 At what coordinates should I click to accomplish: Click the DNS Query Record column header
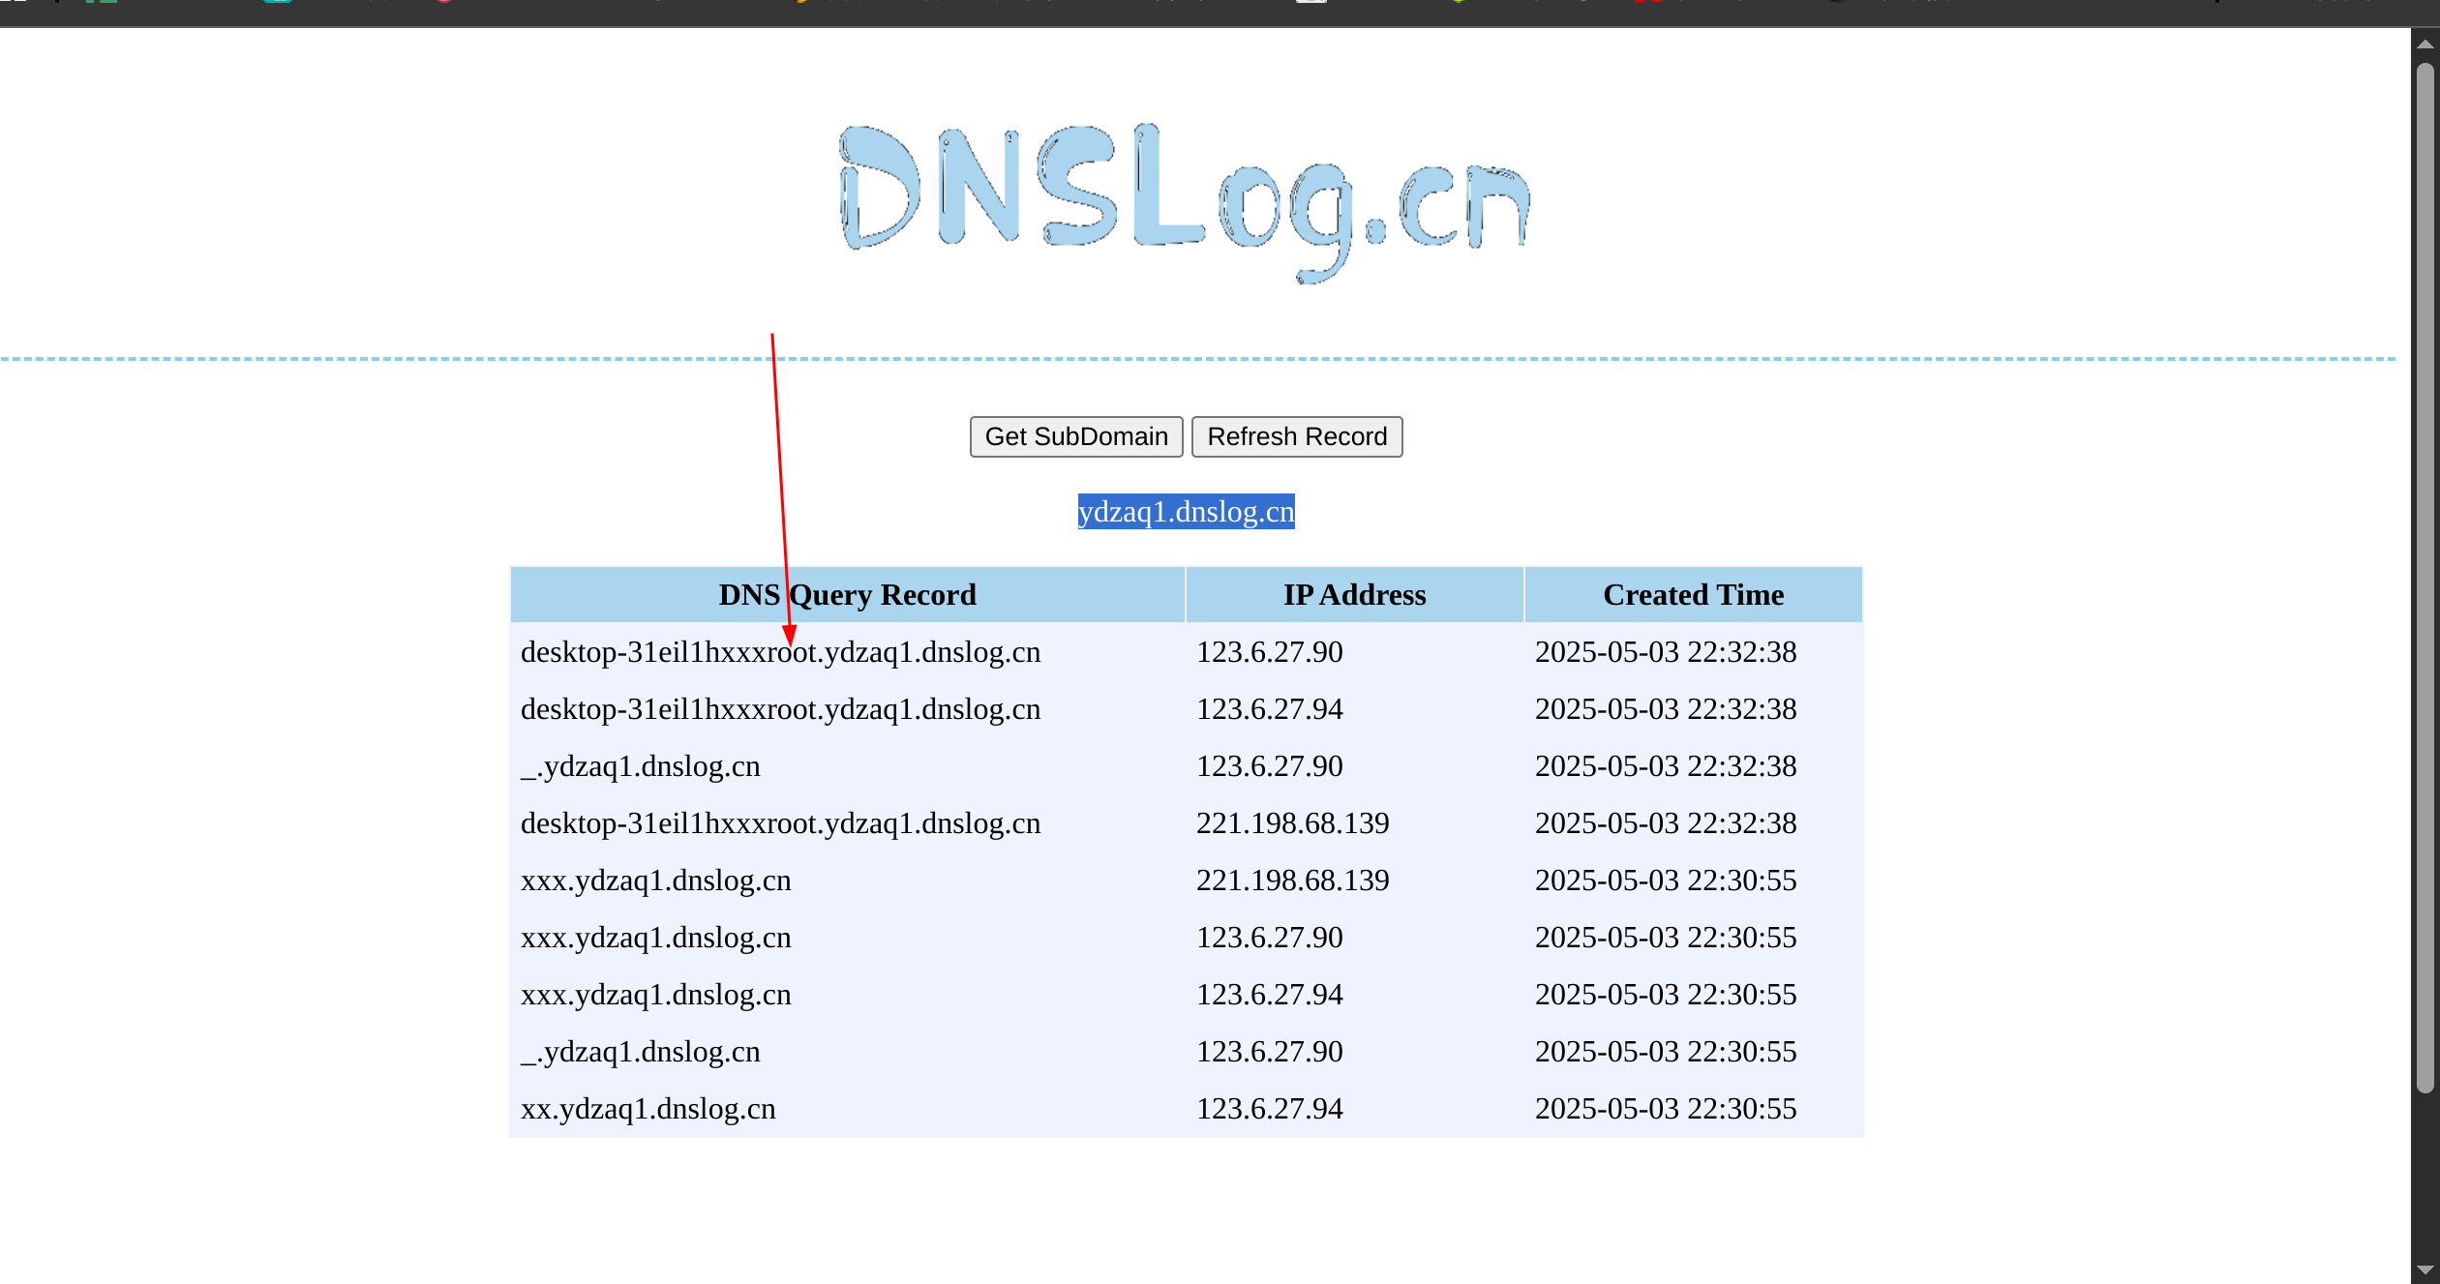pos(847,595)
